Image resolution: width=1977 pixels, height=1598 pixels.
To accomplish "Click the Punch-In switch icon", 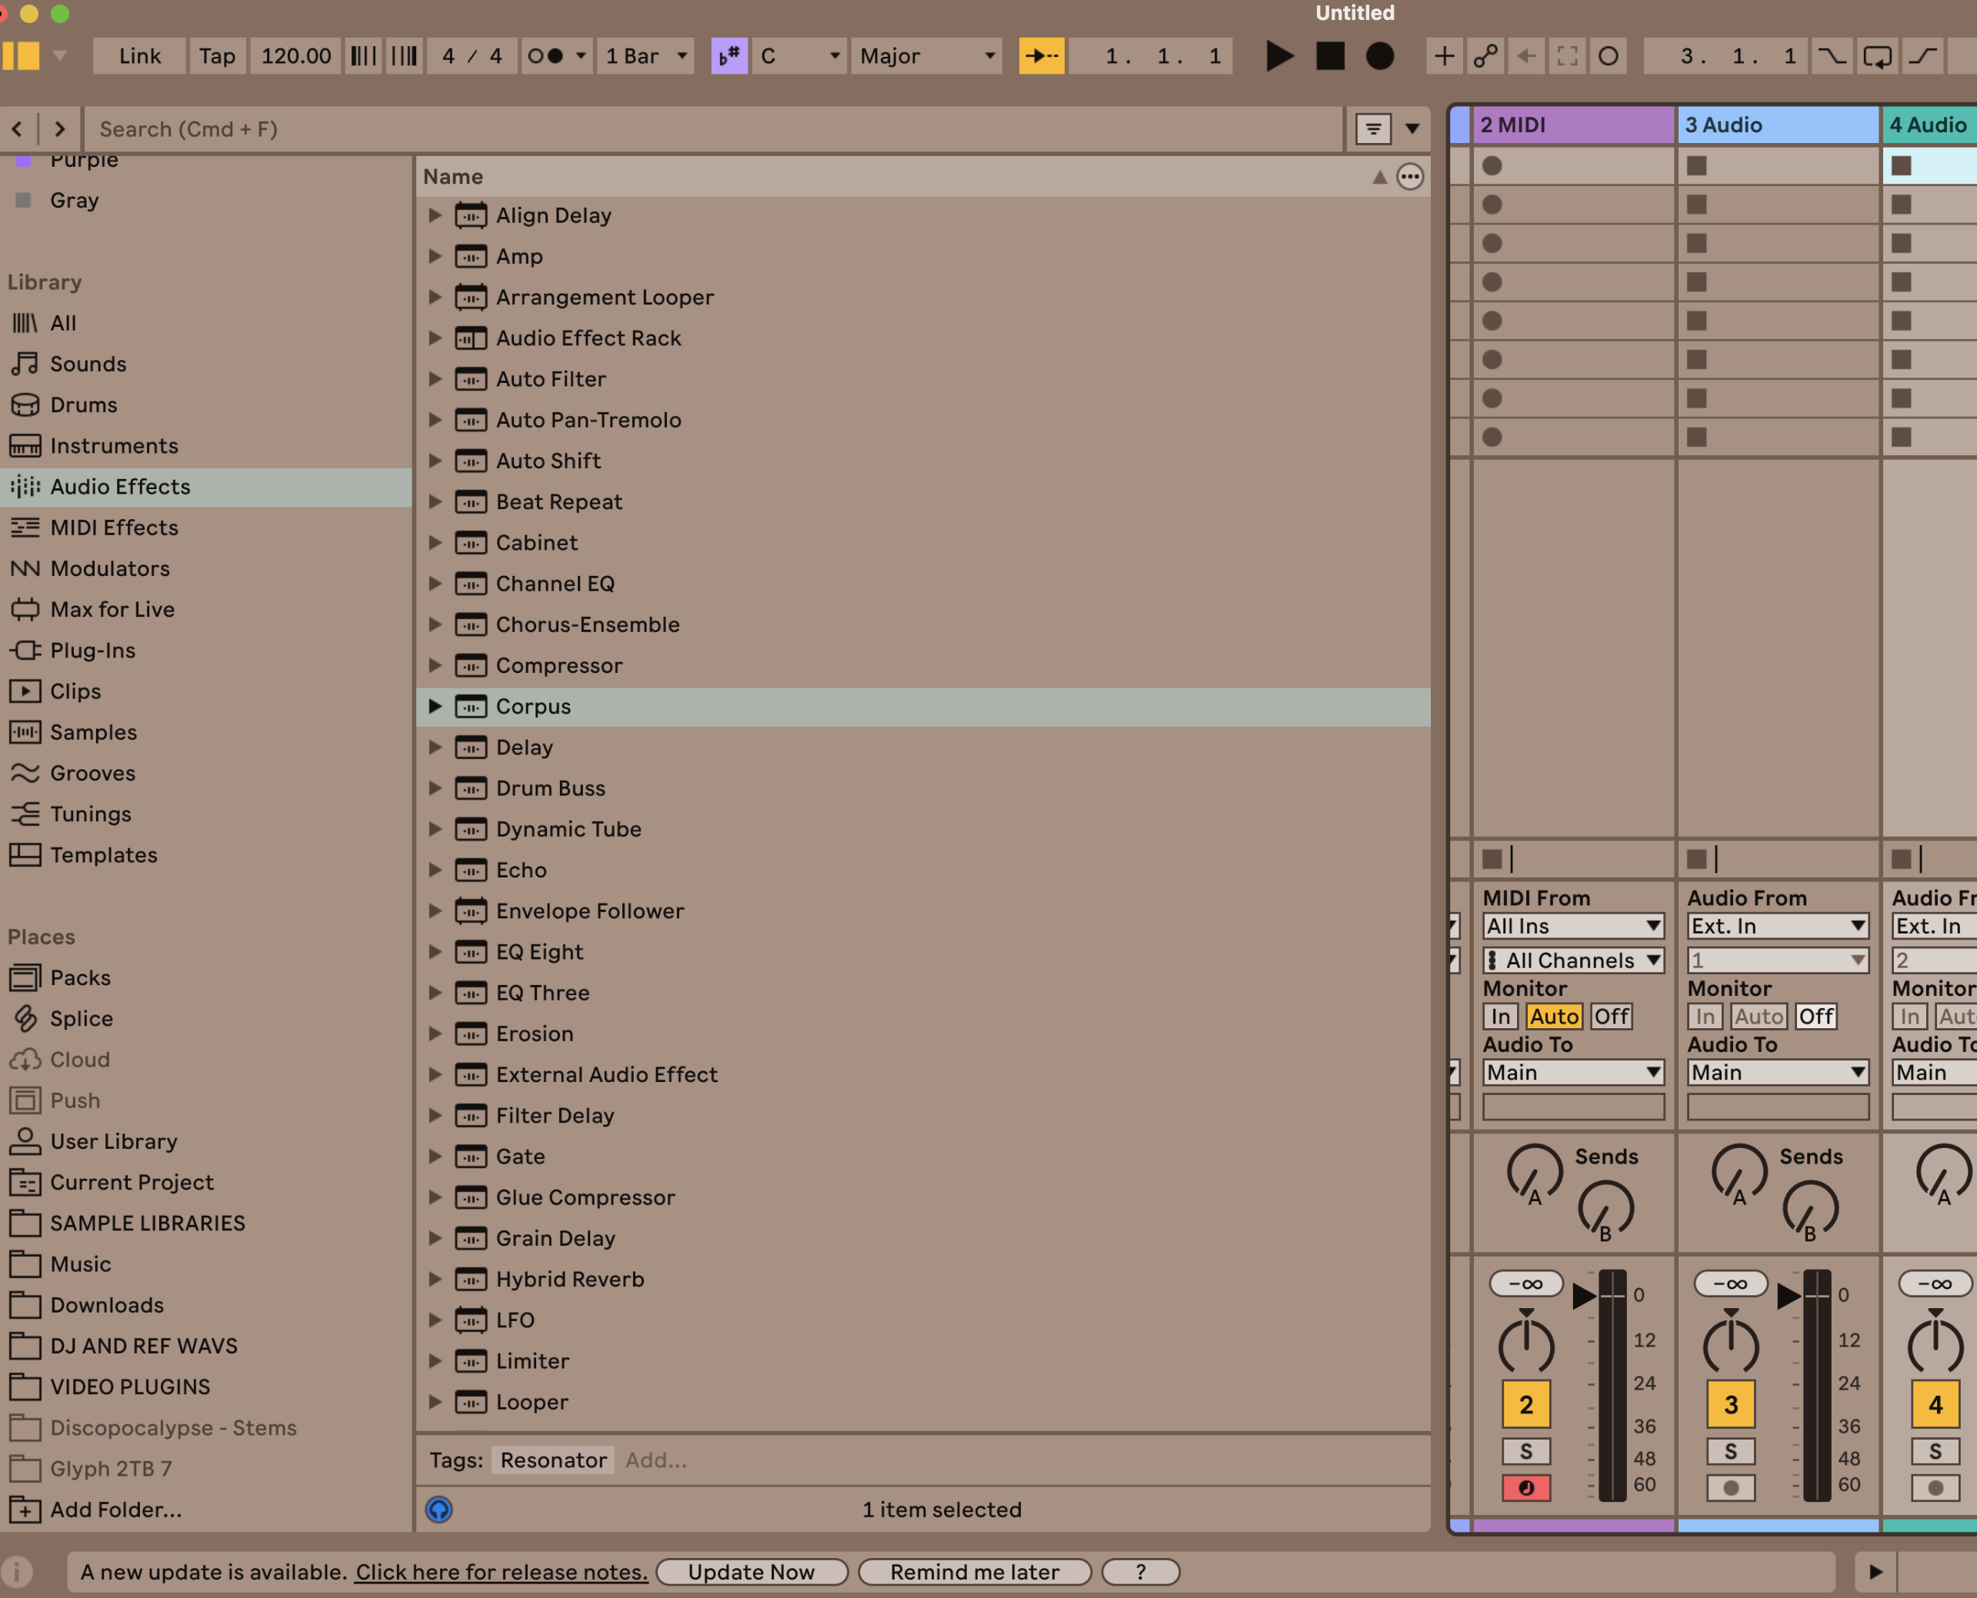I will pos(1832,56).
